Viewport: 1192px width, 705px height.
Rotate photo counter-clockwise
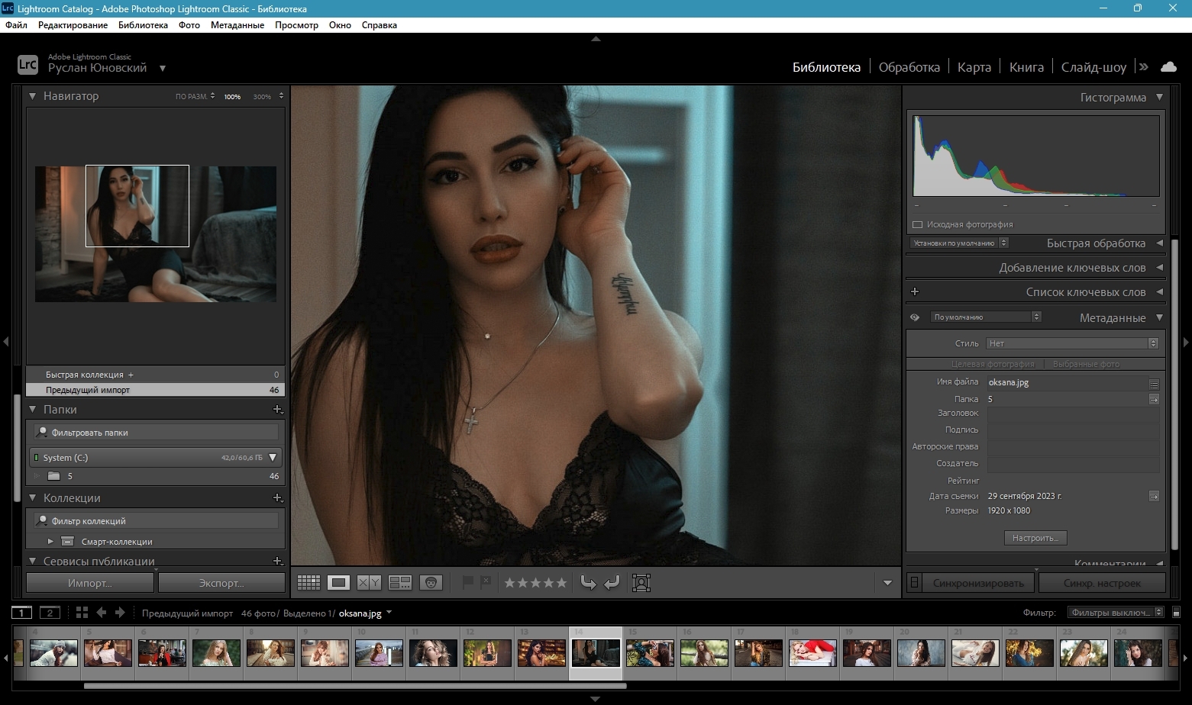588,583
